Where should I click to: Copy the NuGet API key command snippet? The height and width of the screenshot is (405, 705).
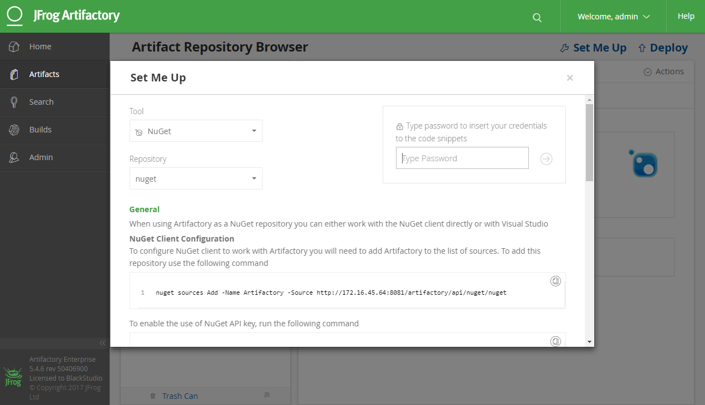tap(555, 341)
